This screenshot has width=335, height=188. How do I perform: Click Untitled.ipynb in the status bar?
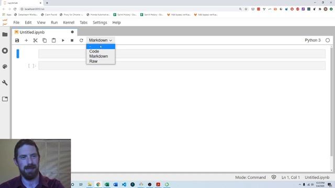pos(317,178)
